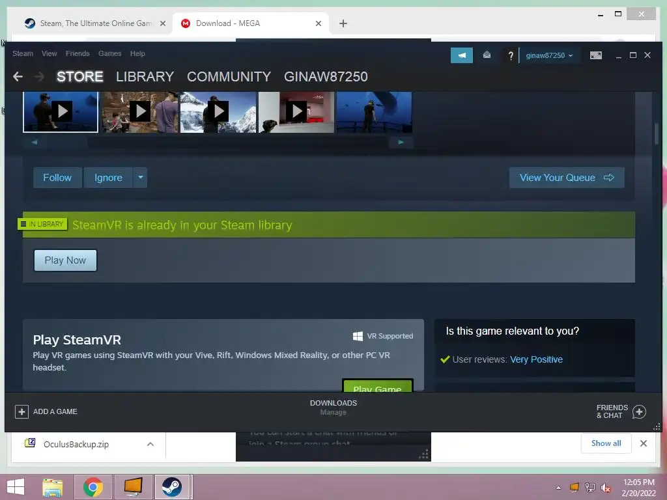Image resolution: width=667 pixels, height=500 pixels.
Task: Click the Steam tab favicon in Chrome
Action: [x=30, y=23]
